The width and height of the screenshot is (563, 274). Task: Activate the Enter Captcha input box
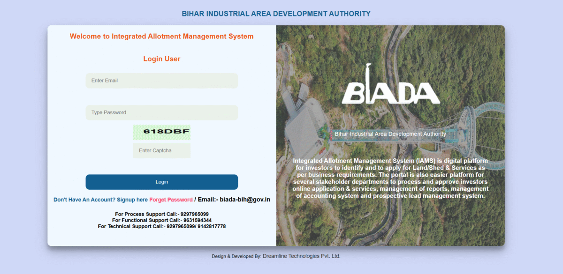(x=161, y=150)
